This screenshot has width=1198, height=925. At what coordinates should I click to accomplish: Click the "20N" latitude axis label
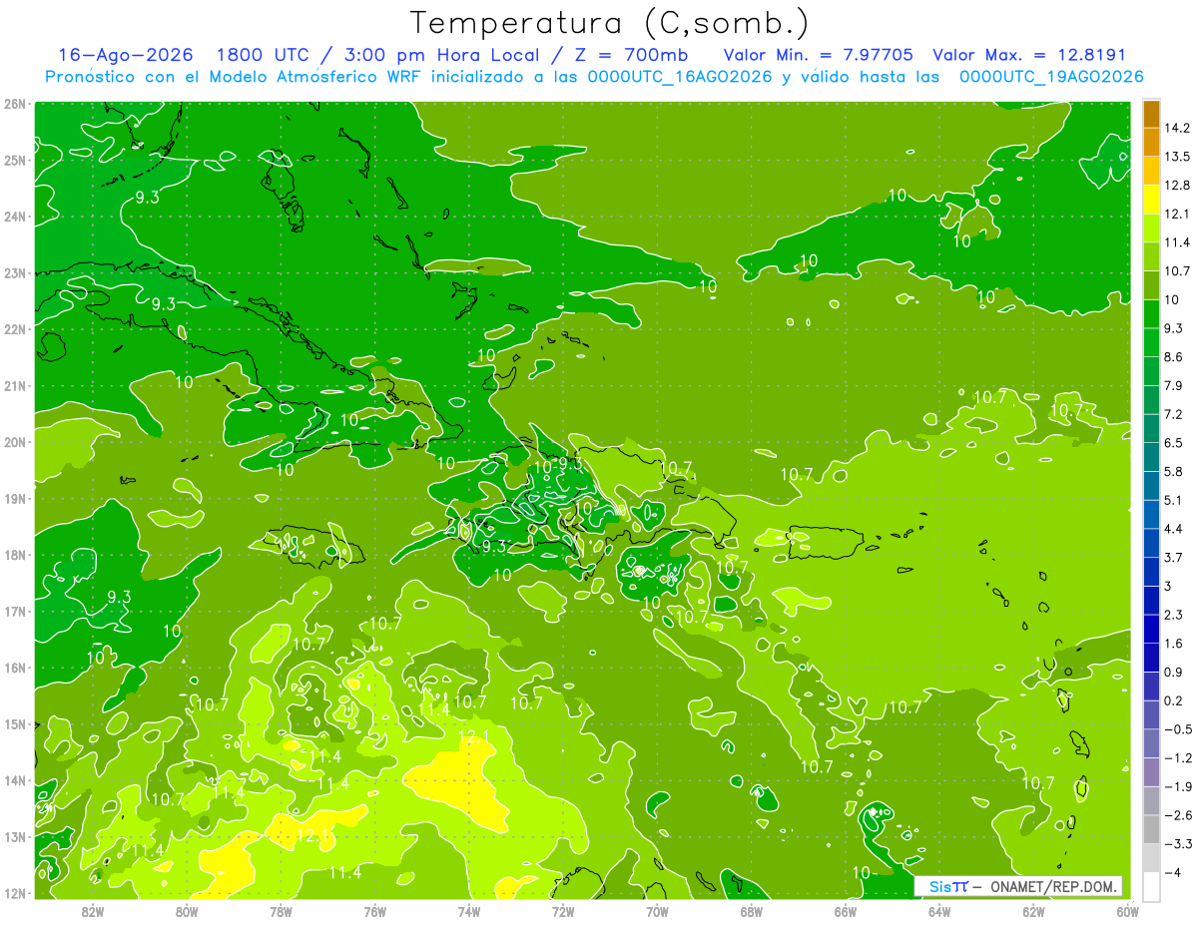tap(15, 442)
